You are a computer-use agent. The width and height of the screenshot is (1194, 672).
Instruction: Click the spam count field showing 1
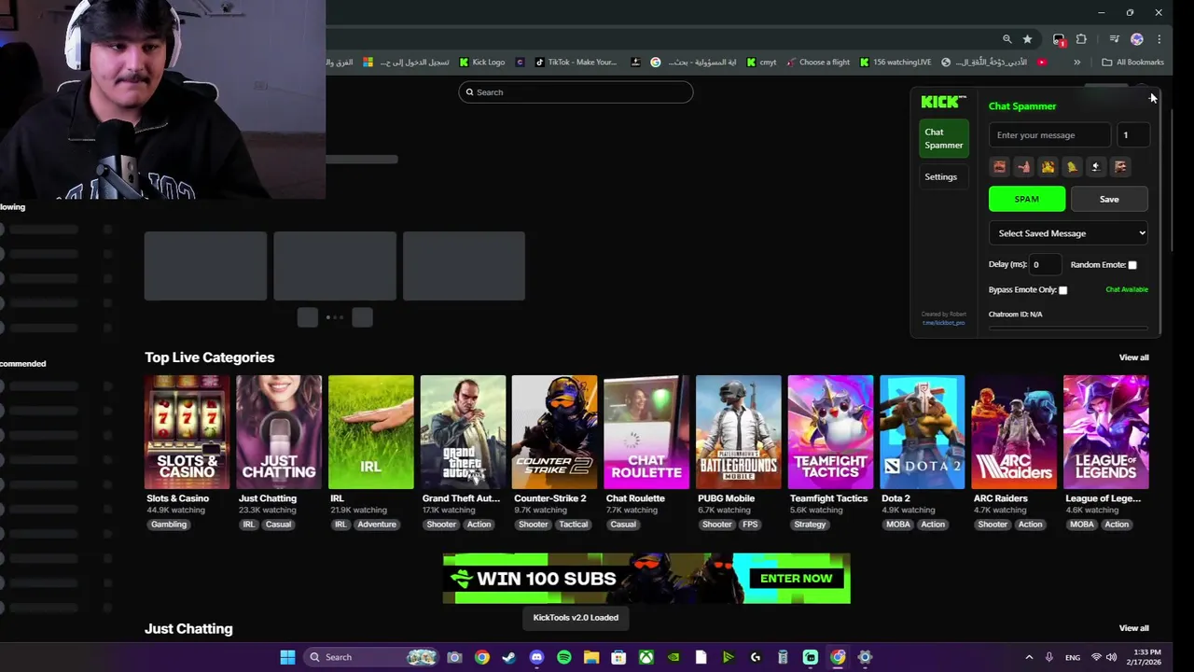[1132, 135]
